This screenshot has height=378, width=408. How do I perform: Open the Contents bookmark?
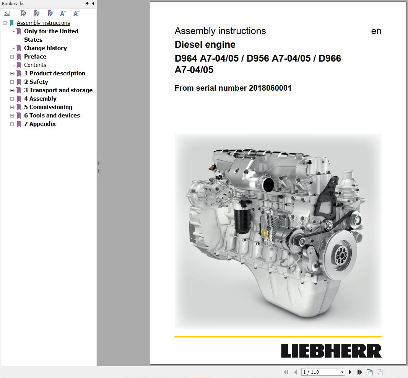tap(35, 65)
